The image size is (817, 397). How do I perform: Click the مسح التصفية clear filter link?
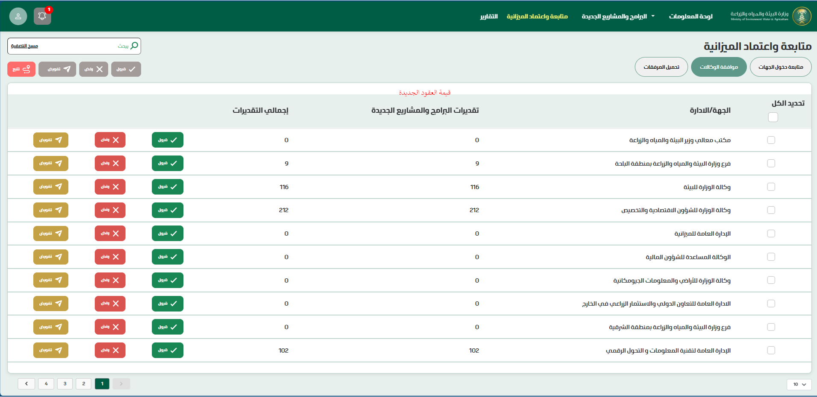pos(24,46)
